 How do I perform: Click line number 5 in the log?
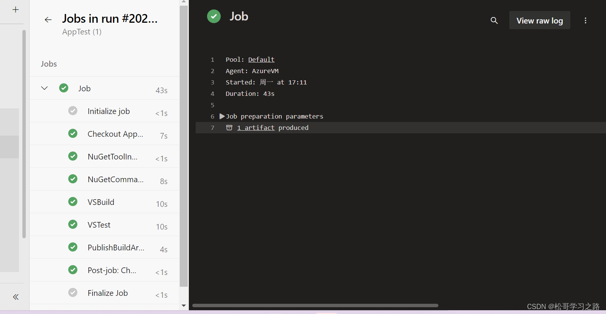212,105
